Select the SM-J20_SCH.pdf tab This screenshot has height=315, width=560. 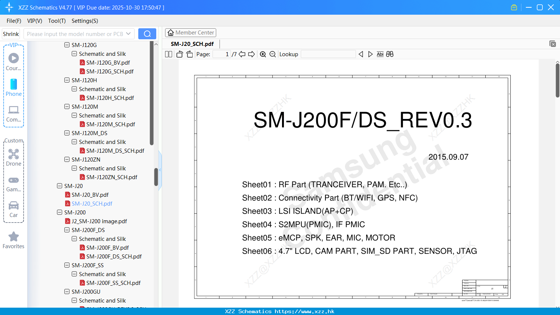pyautogui.click(x=192, y=44)
